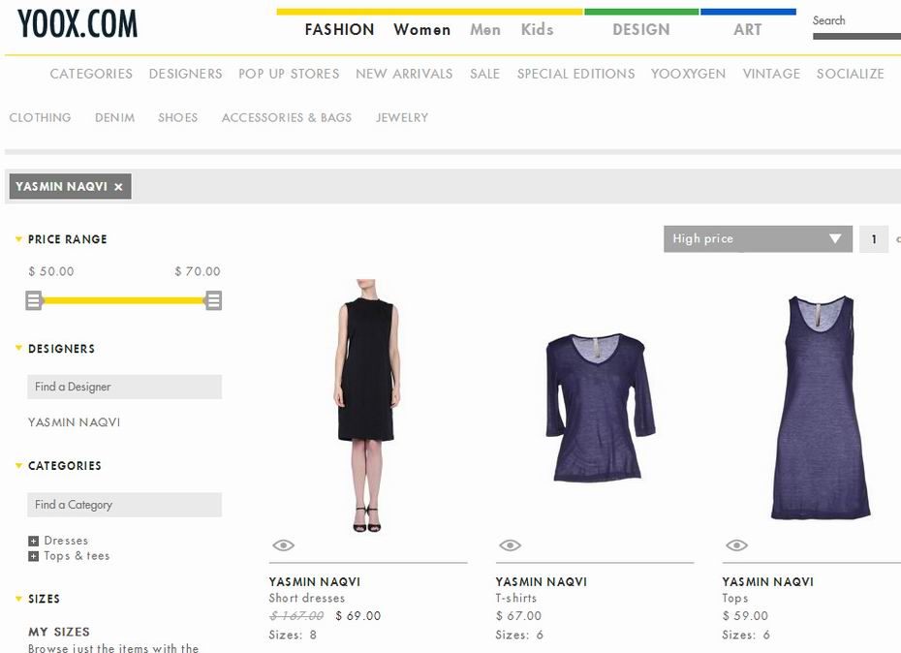Screen dimensions: 901x653
Task: Browse the CLOTHING category
Action: coord(41,117)
